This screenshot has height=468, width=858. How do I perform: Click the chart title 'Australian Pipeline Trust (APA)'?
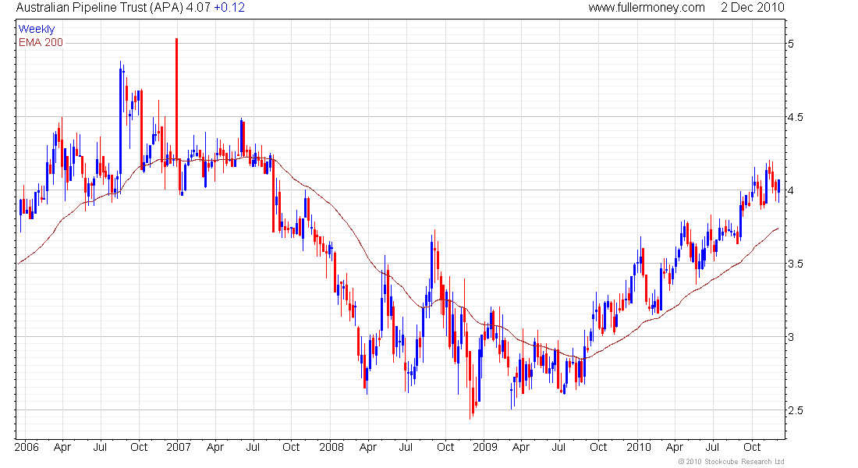(100, 8)
